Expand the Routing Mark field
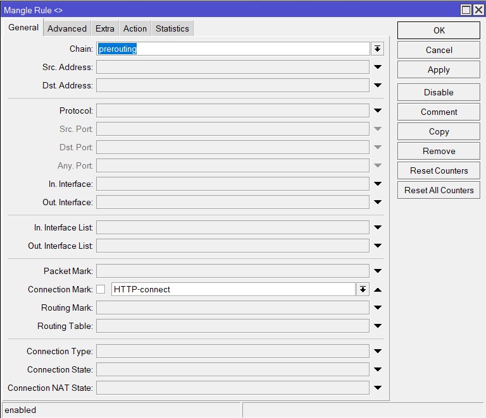The width and height of the screenshot is (486, 418). point(378,308)
